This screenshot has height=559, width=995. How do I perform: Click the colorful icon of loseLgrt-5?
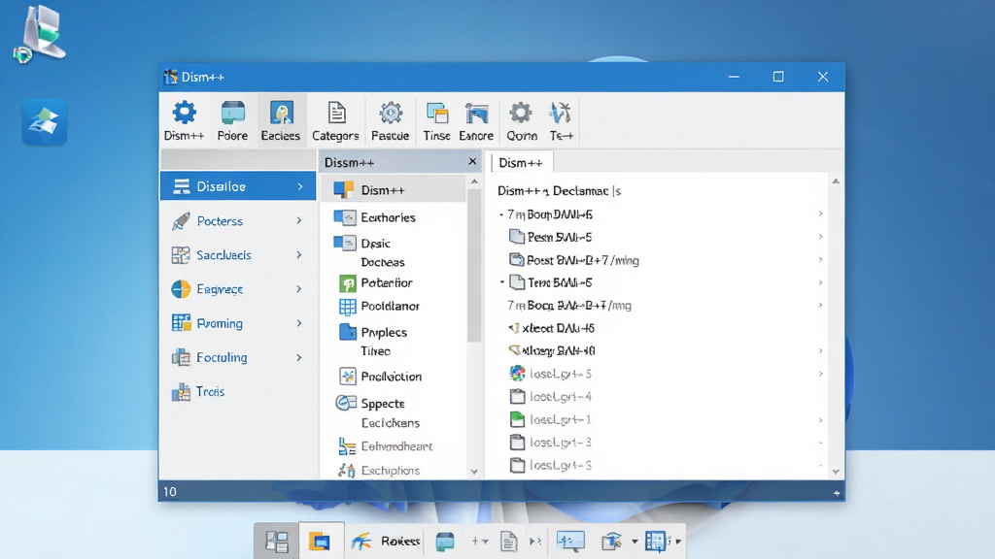(517, 374)
